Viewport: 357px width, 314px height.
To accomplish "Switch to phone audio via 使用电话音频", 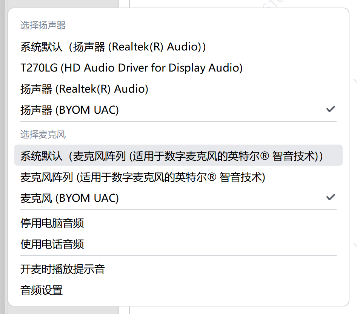I will [x=52, y=244].
